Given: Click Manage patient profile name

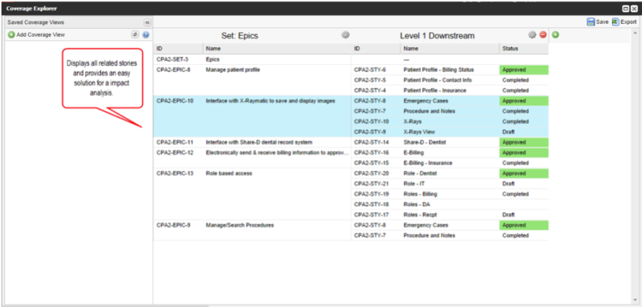Looking at the screenshot, I should (x=233, y=70).
